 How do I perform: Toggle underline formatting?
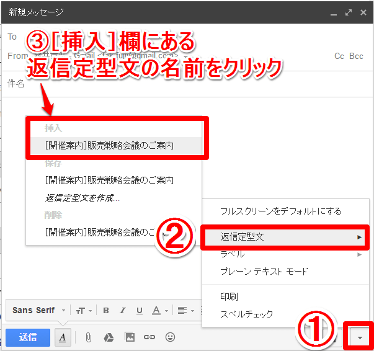tap(140, 311)
